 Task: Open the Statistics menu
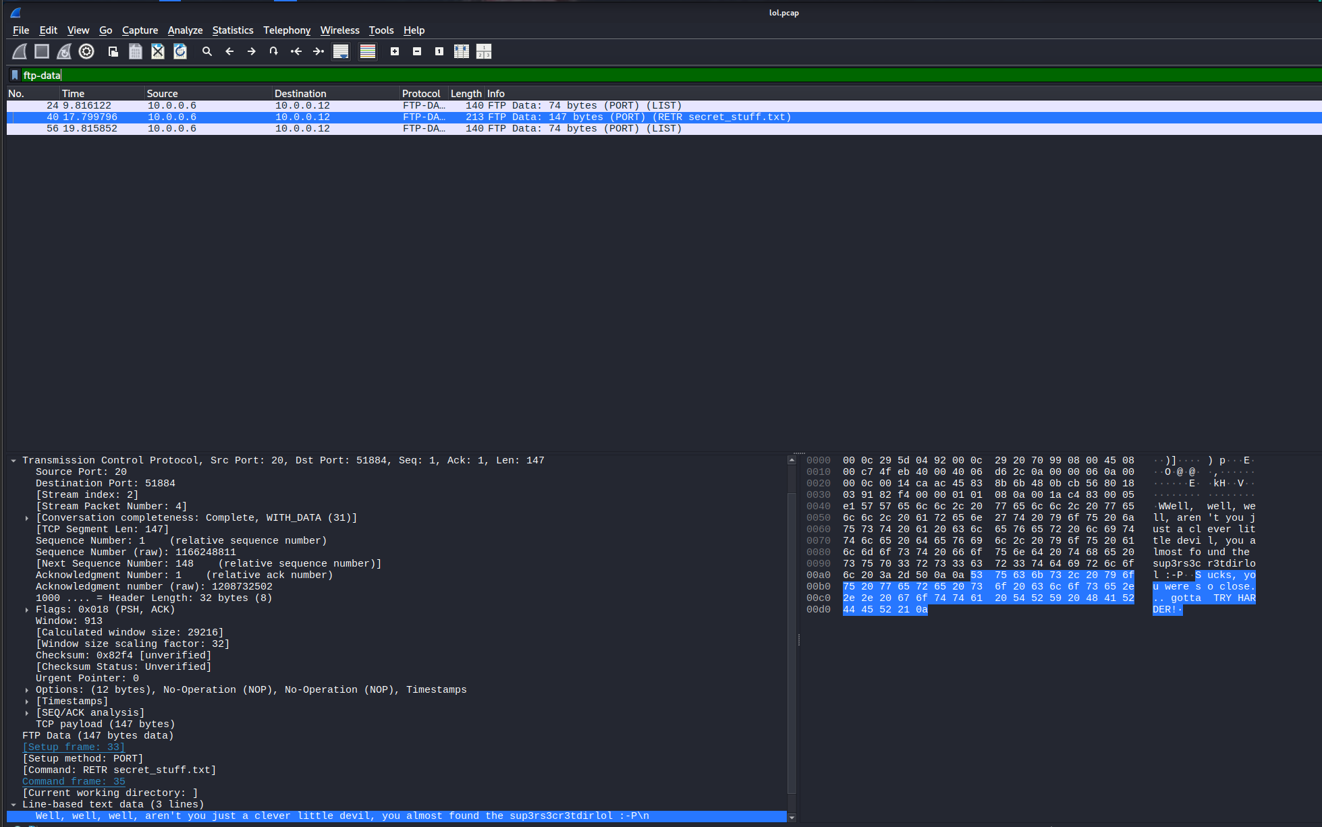coord(232,30)
